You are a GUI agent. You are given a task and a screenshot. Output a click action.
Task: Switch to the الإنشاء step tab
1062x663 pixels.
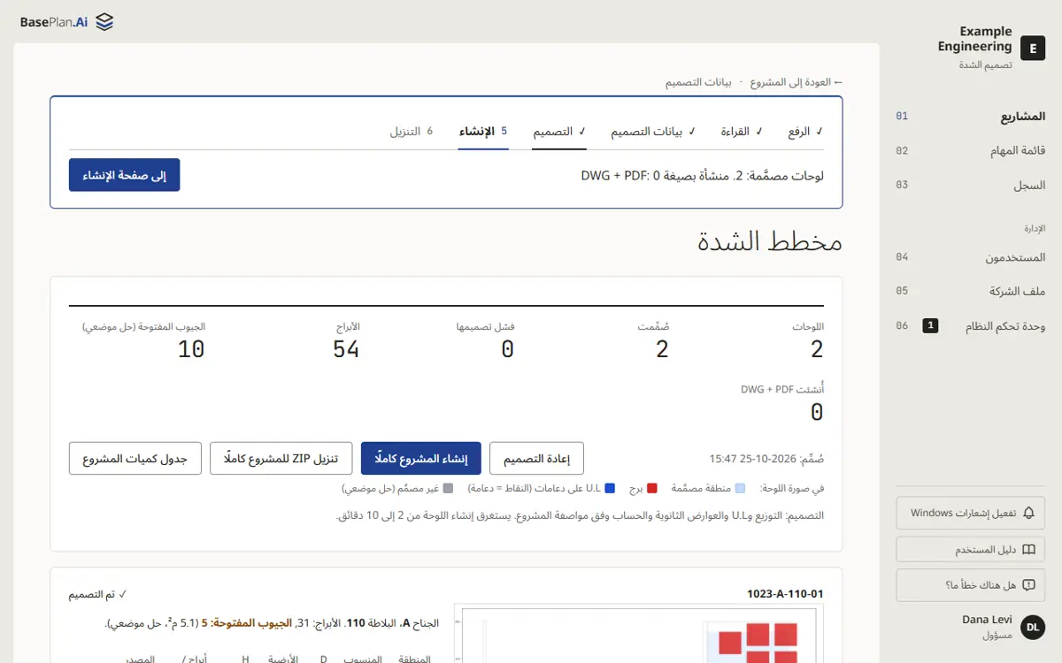(483, 132)
